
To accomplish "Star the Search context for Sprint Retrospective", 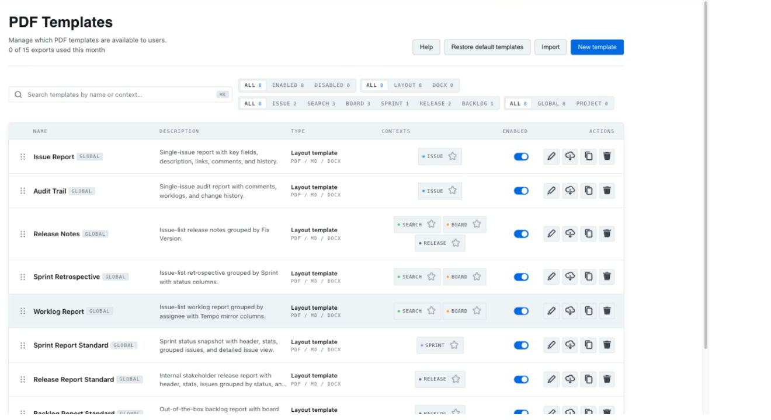I will click(431, 276).
